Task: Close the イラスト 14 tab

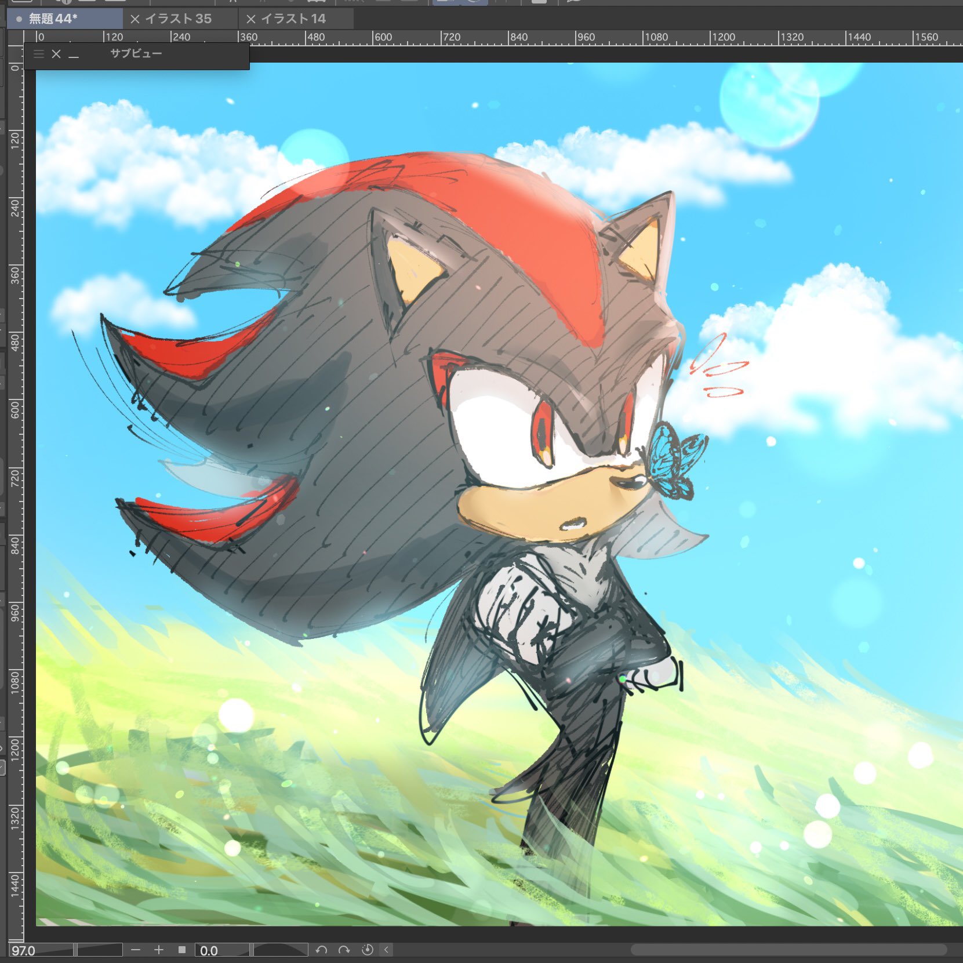Action: click(251, 19)
